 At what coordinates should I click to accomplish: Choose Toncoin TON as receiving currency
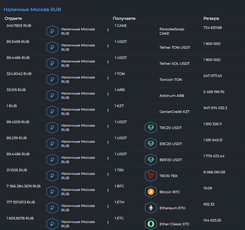pyautogui.click(x=171, y=80)
